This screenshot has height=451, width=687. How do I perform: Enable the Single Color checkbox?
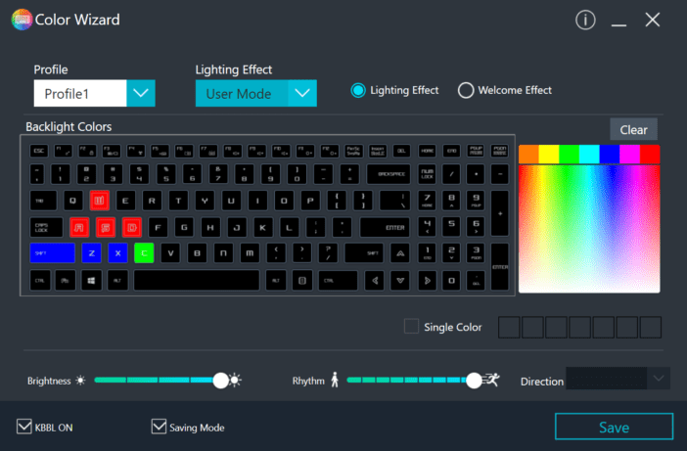coord(411,326)
